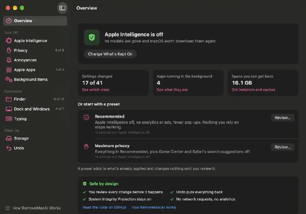Open the Storage clean up page
Viewport: 306px width, 214px height.
[35, 138]
